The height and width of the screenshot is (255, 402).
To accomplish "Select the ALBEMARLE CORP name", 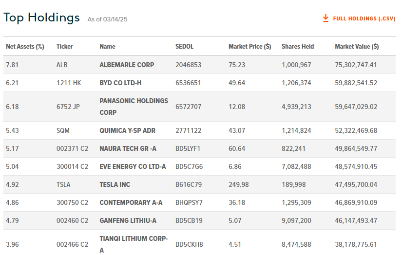I will 127,65.
